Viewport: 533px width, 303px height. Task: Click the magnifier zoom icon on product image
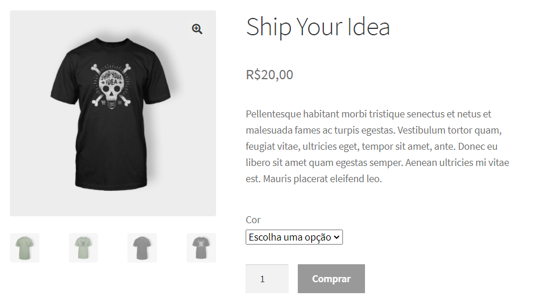pos(197,29)
